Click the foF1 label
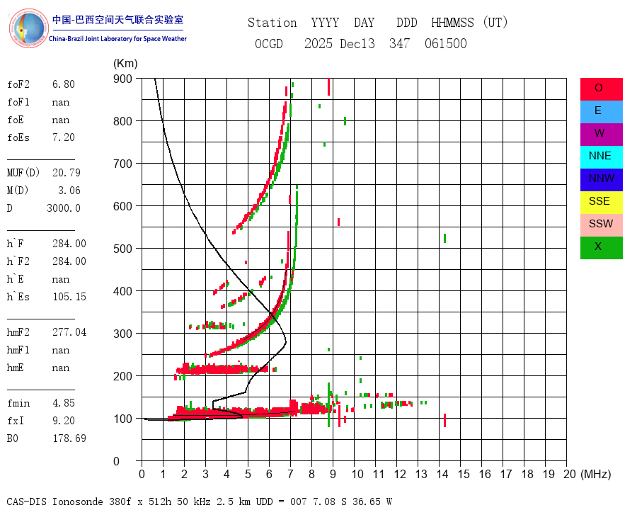 click(x=18, y=102)
